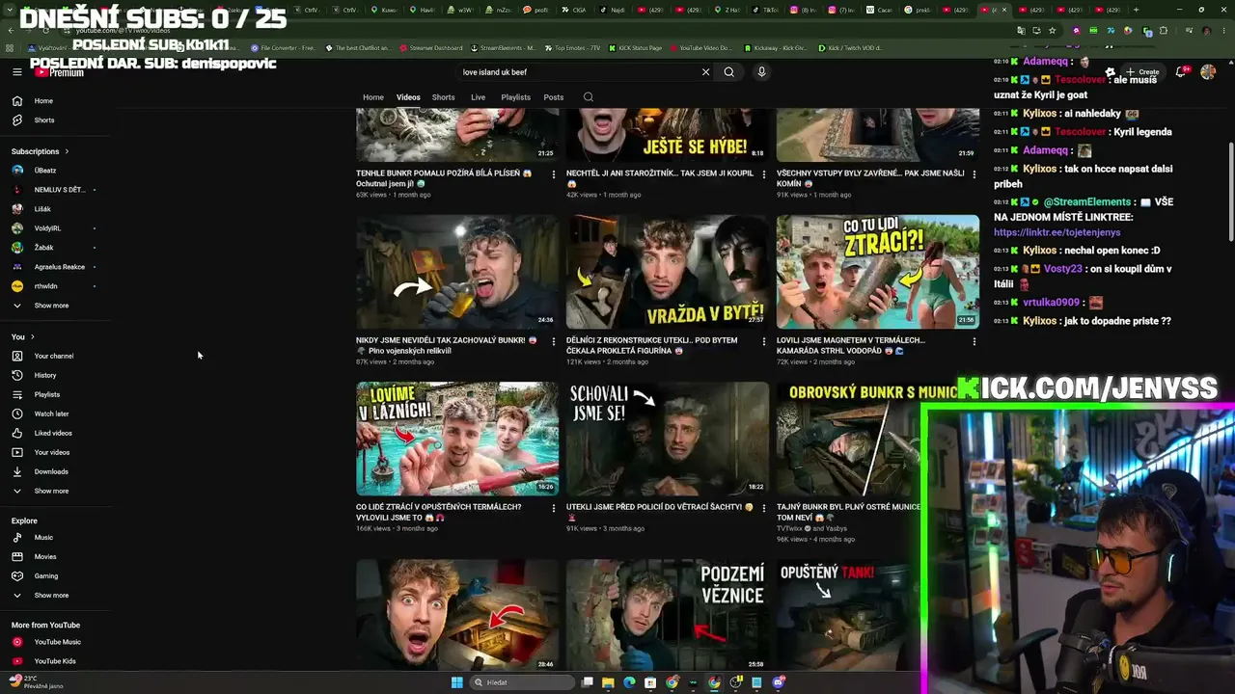Open Gaming under Explore
The width and height of the screenshot is (1235, 694).
[x=46, y=575]
